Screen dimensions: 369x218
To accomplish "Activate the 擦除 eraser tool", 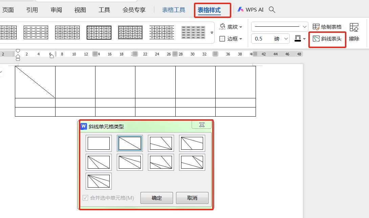I will 354,32.
